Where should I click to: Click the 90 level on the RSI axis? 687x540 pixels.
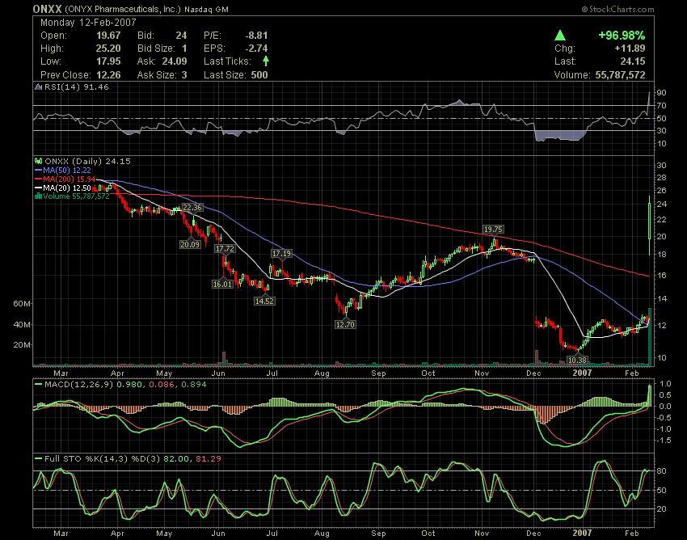tap(662, 92)
